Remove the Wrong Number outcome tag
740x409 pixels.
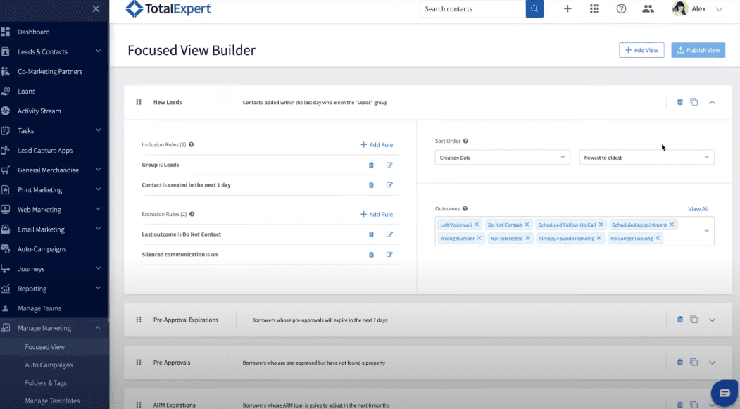(479, 239)
